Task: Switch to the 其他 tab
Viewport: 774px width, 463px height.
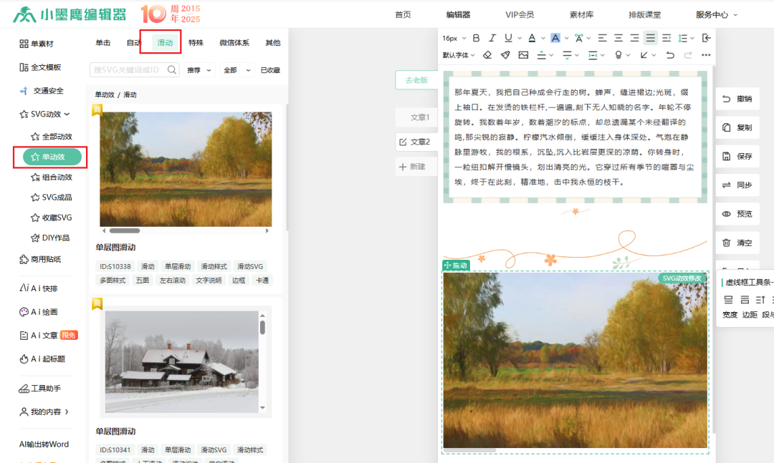Action: (x=272, y=42)
